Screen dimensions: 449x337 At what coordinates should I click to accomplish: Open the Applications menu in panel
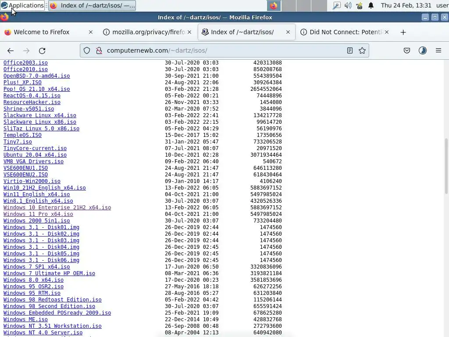click(x=22, y=5)
